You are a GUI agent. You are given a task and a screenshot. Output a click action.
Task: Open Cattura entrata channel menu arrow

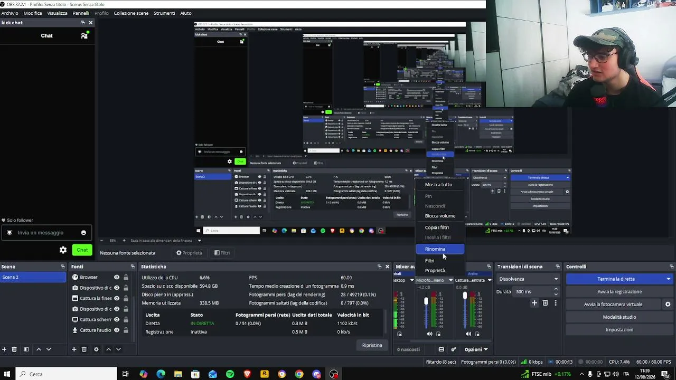[490, 280]
